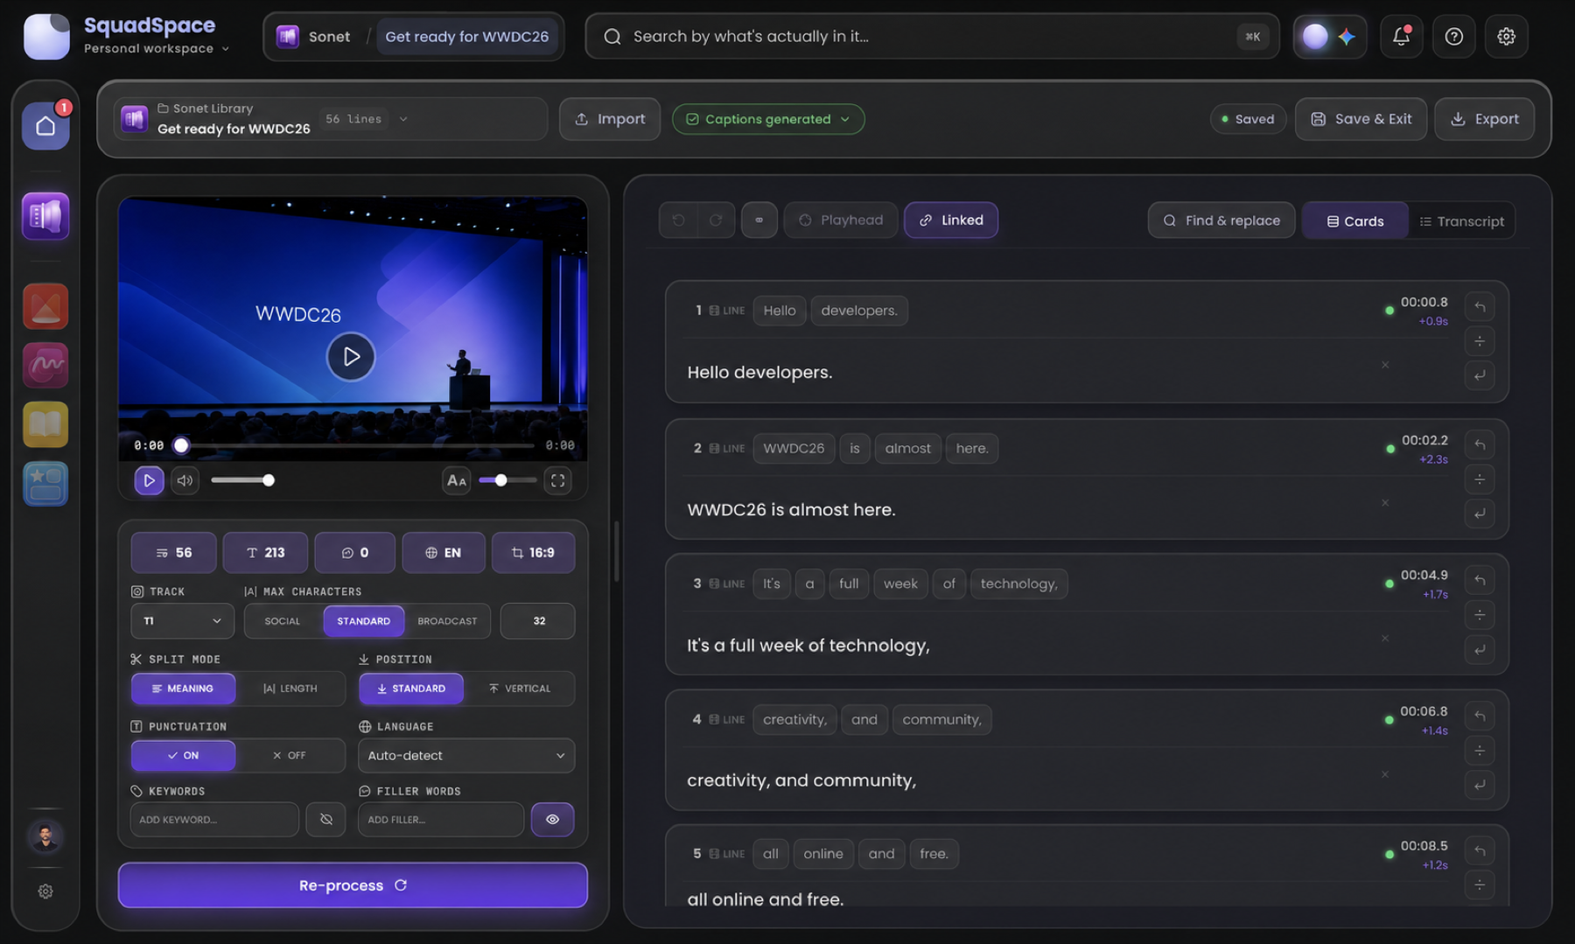Switch to the Cards view tab
Screen dimensions: 1575x944
(1355, 221)
